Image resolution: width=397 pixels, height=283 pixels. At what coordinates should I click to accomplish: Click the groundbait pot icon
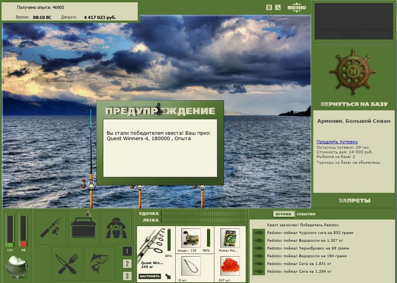click(17, 267)
